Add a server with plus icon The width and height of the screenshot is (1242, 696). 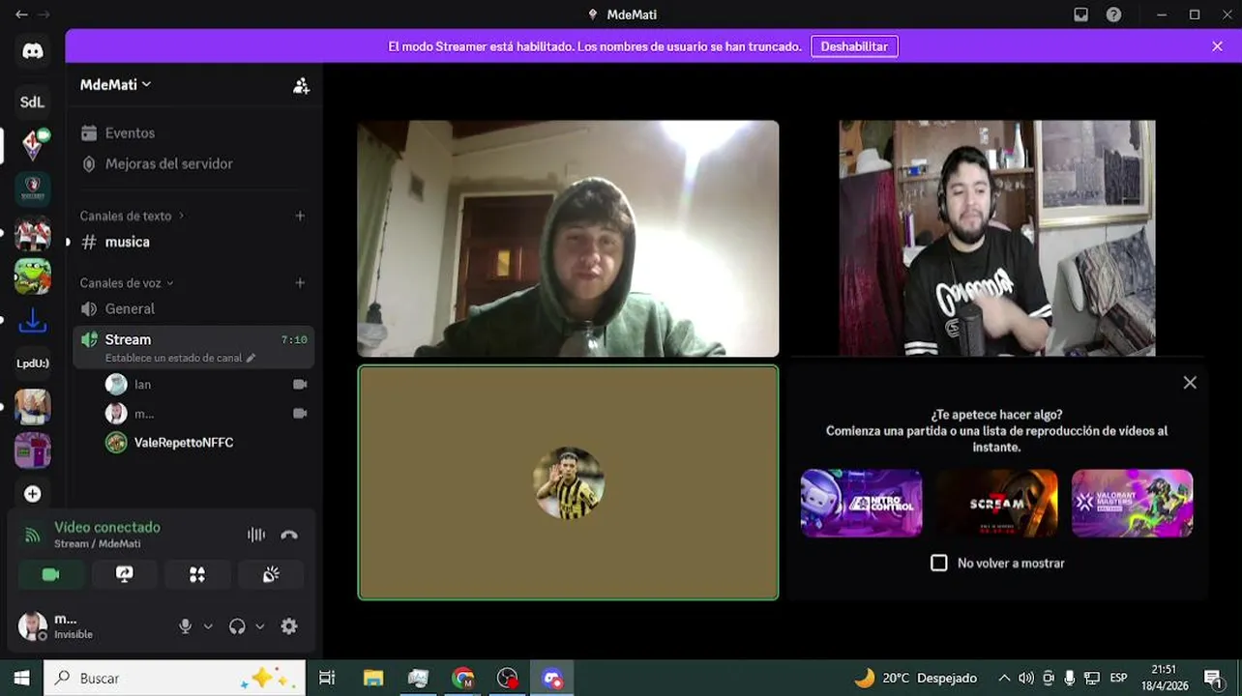32,494
